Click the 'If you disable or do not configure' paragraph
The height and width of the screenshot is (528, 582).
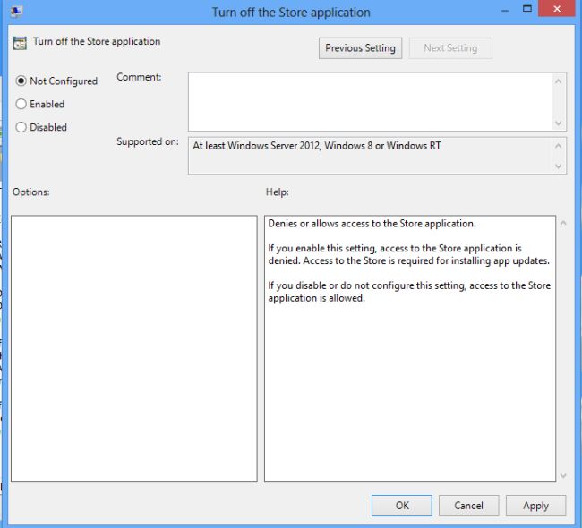[x=409, y=292]
